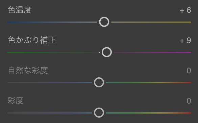This screenshot has width=198, height=123.
Task: Click the 色温度 slider handle
Action: coord(104,22)
